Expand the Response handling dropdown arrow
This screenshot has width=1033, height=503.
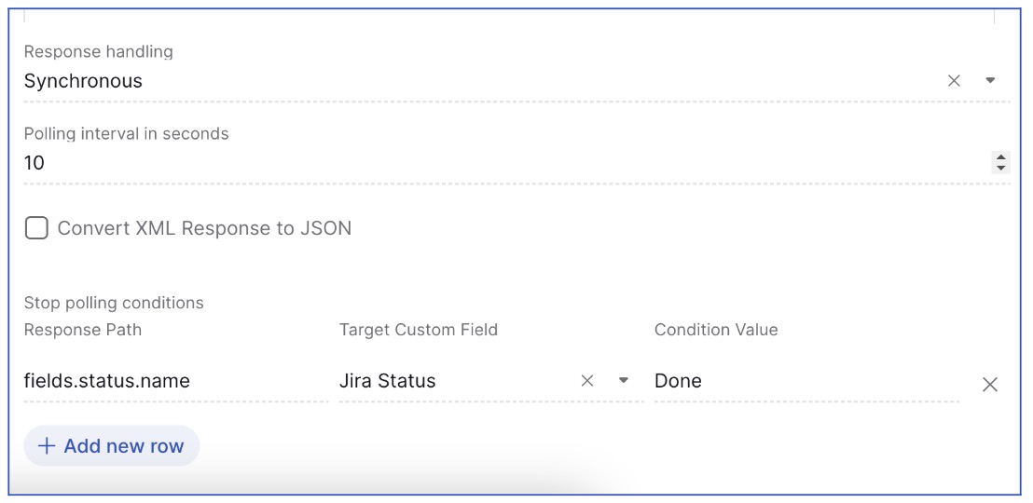tap(990, 81)
